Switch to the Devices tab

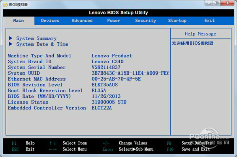pos(50,21)
